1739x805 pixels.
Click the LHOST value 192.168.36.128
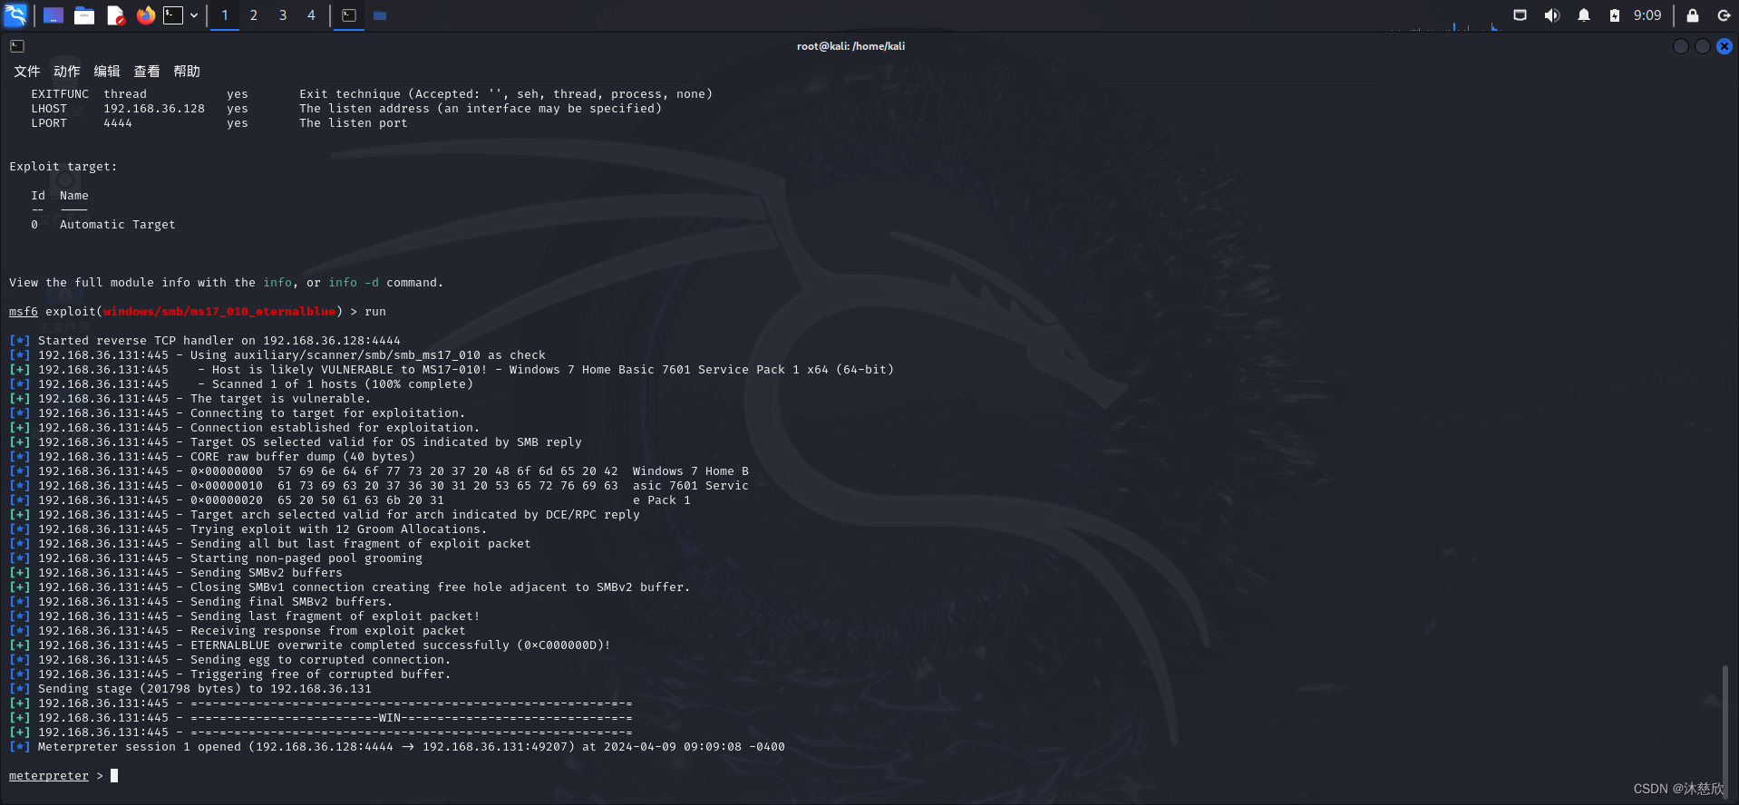pyautogui.click(x=154, y=109)
